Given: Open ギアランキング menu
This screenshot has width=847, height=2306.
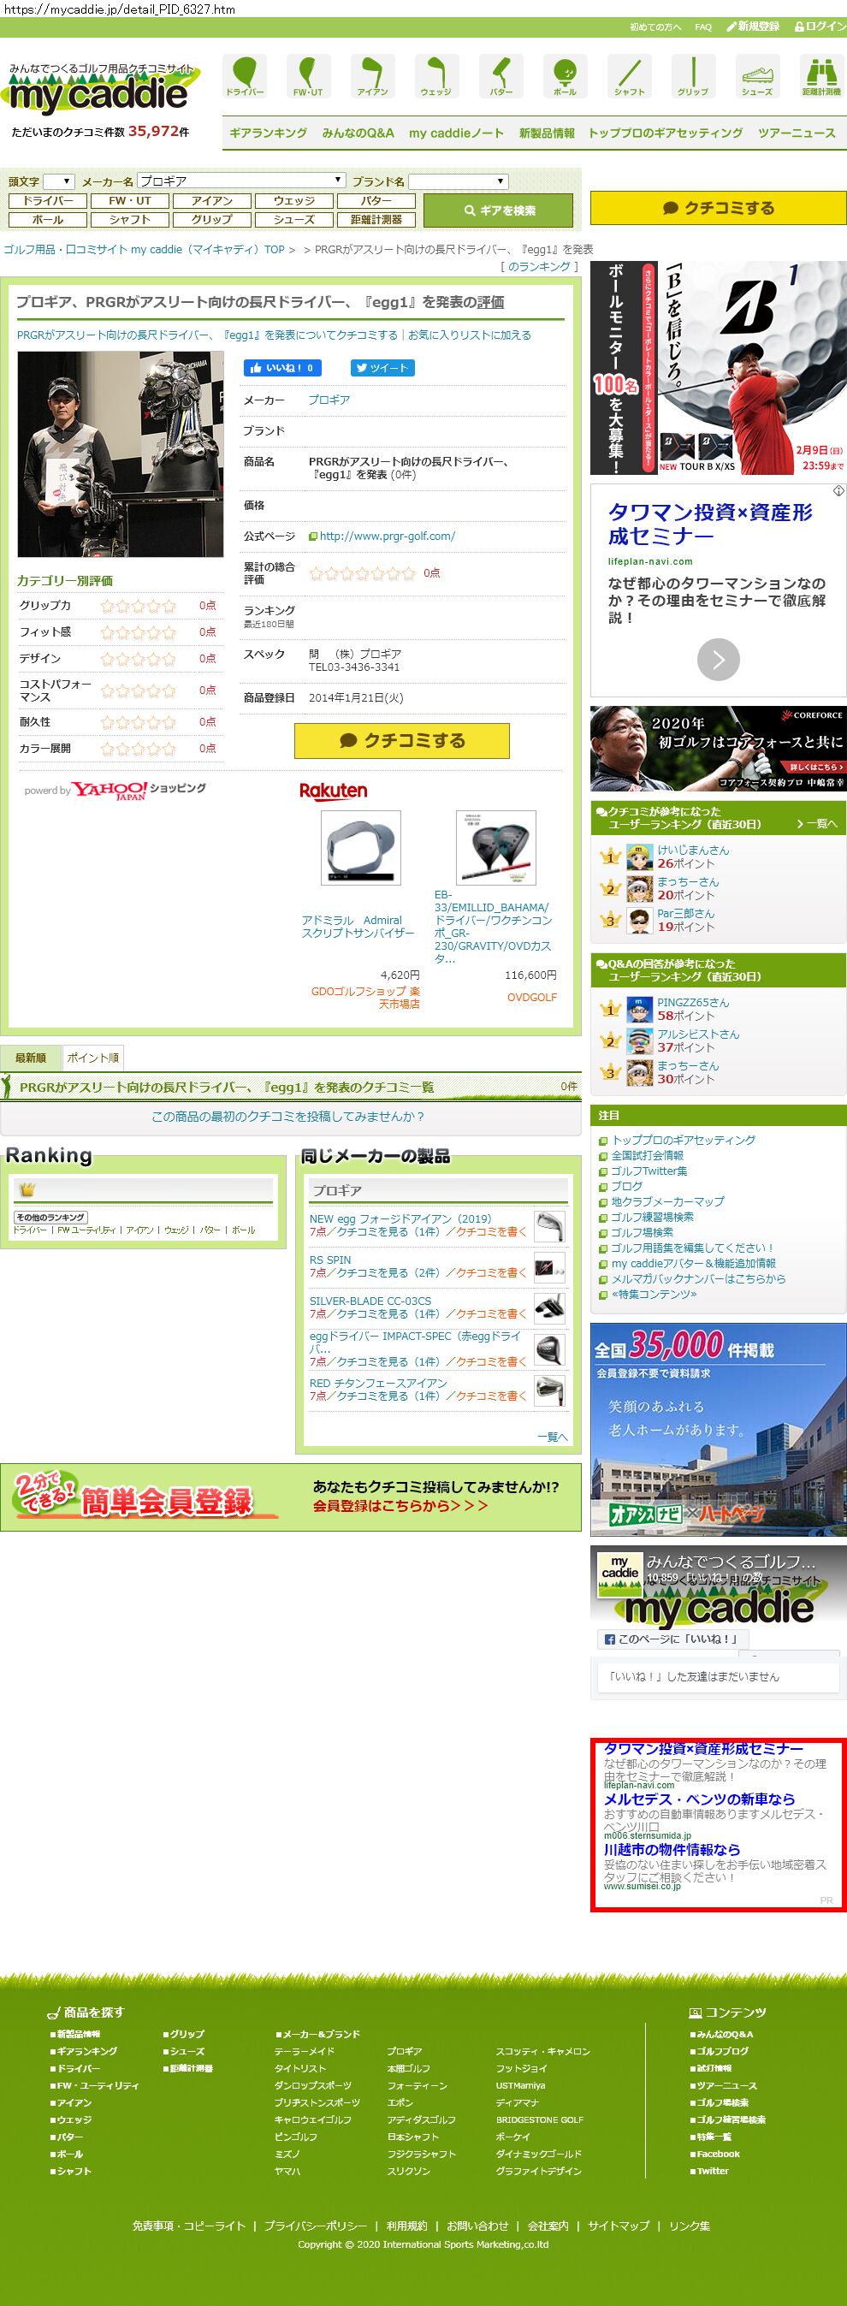Looking at the screenshot, I should pyautogui.click(x=269, y=133).
